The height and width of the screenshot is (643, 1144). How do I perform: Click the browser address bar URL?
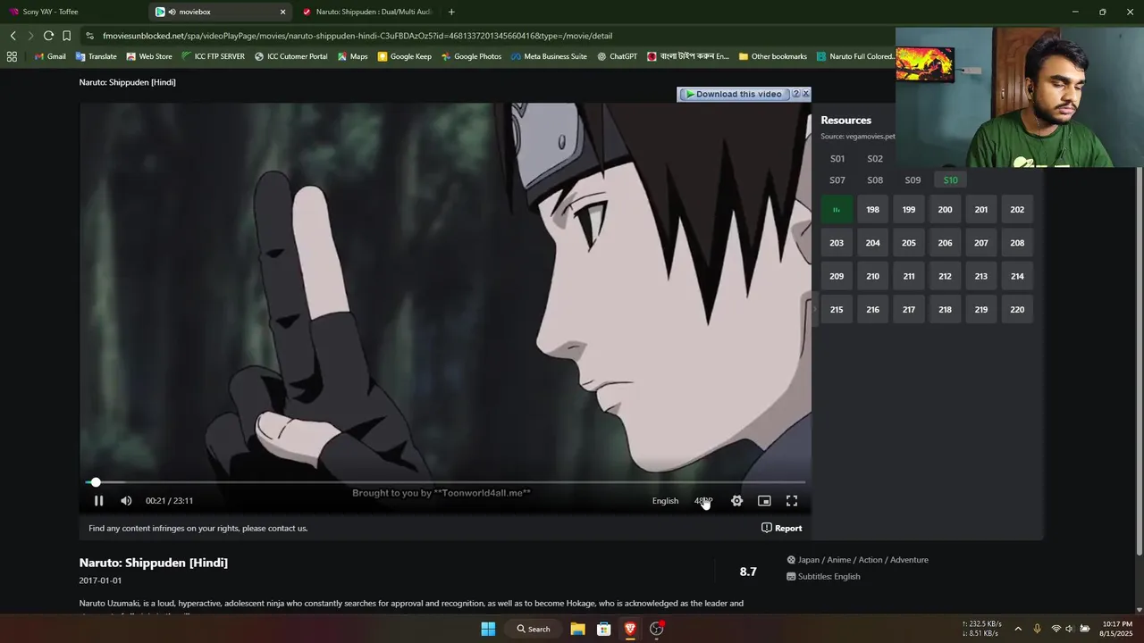[x=357, y=36]
